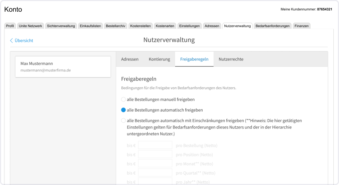Select 'alle Bestellungen automatisch freigeben' option
Screen dimensions: 339x185
(x=123, y=110)
